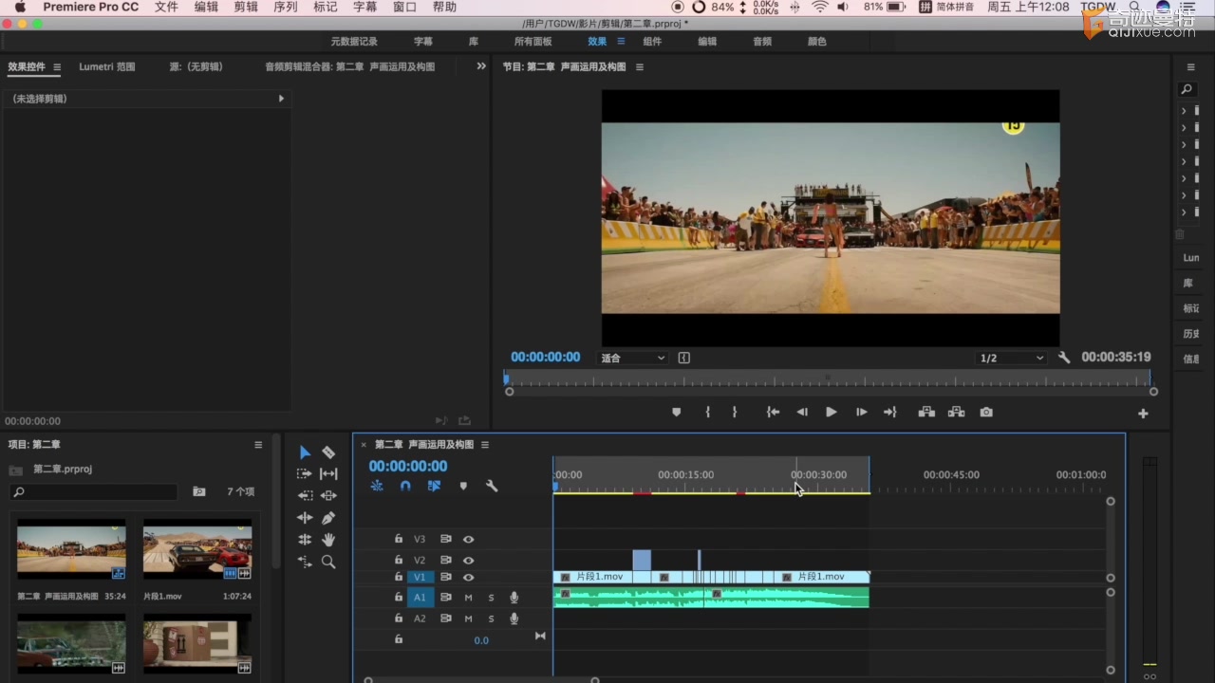Screen dimensions: 1215x683
Task: Click the Export Frame camera icon
Action: tap(986, 412)
